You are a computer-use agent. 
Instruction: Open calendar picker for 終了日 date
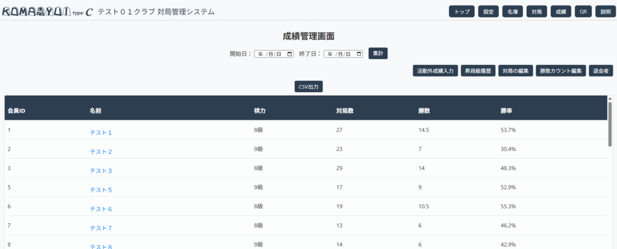(x=359, y=54)
